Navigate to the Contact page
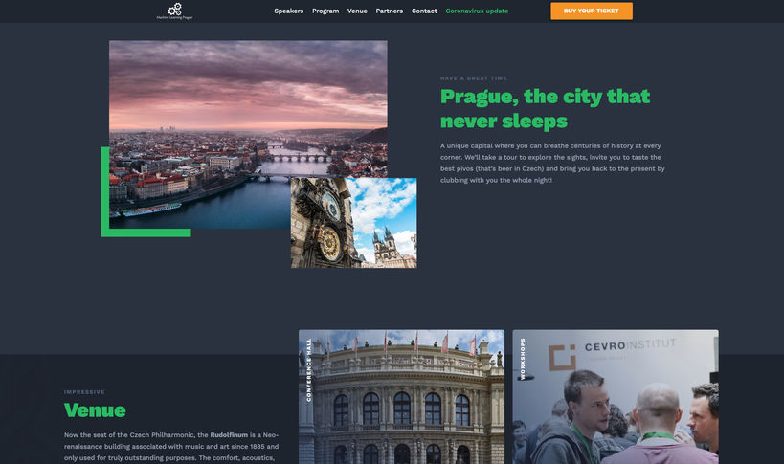The image size is (784, 464). tap(424, 11)
